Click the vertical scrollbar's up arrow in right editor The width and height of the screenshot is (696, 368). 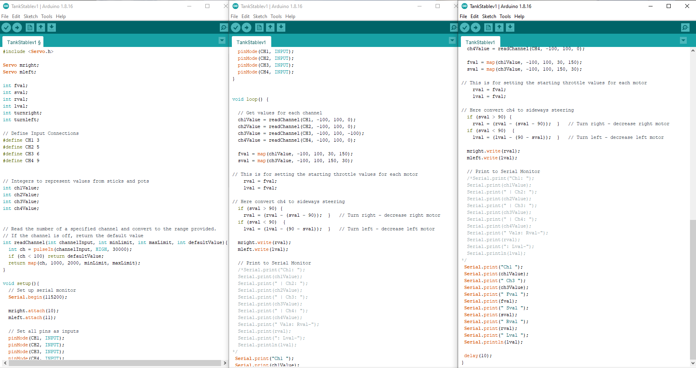[693, 51]
